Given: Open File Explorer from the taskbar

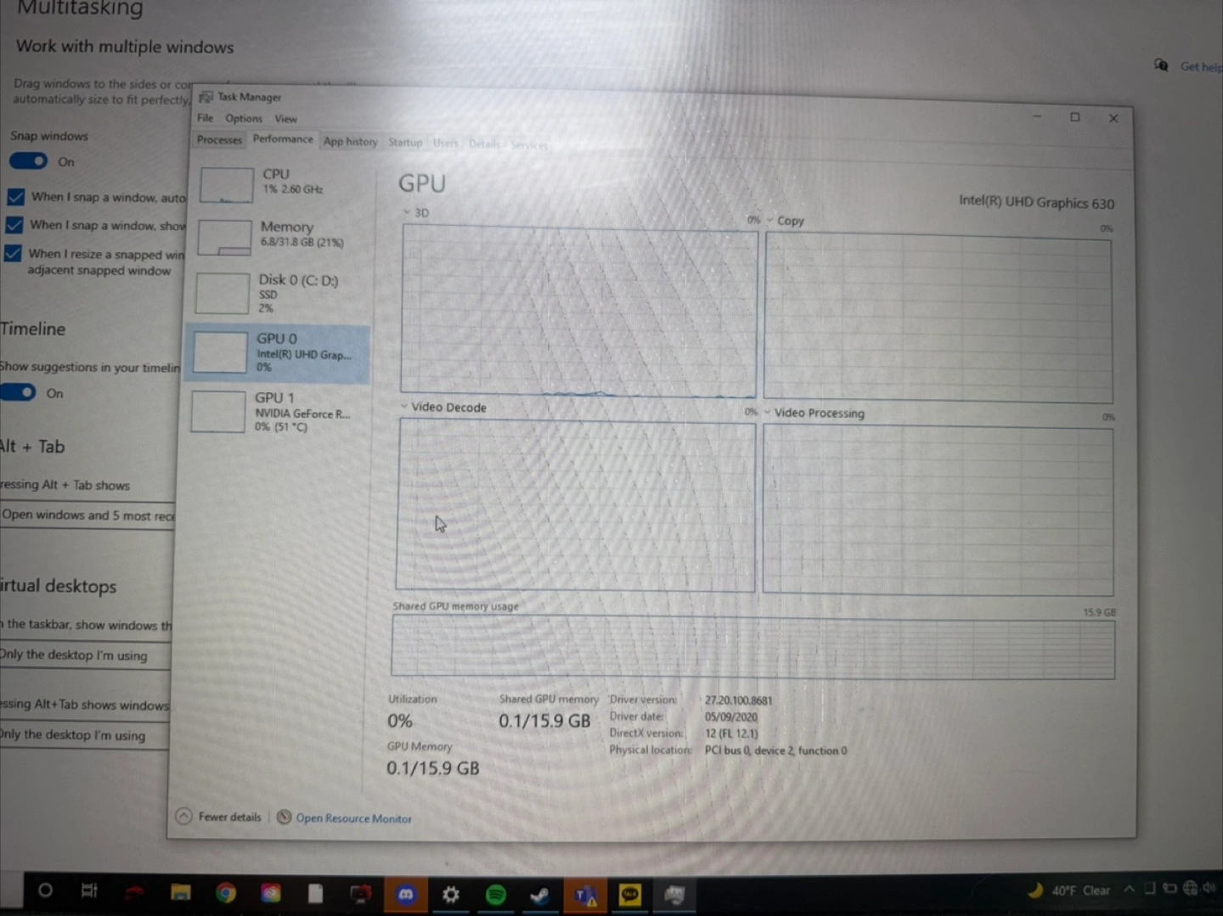Looking at the screenshot, I should pos(180,892).
